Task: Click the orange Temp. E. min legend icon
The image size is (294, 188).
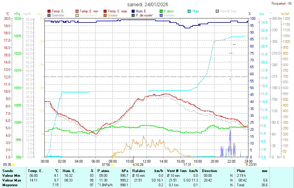Action: 77,11
